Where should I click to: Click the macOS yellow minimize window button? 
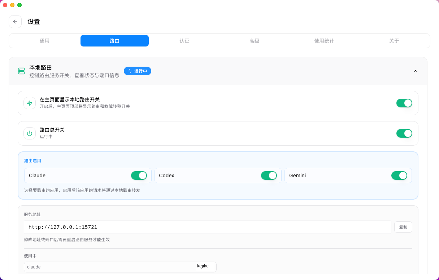tap(12, 5)
